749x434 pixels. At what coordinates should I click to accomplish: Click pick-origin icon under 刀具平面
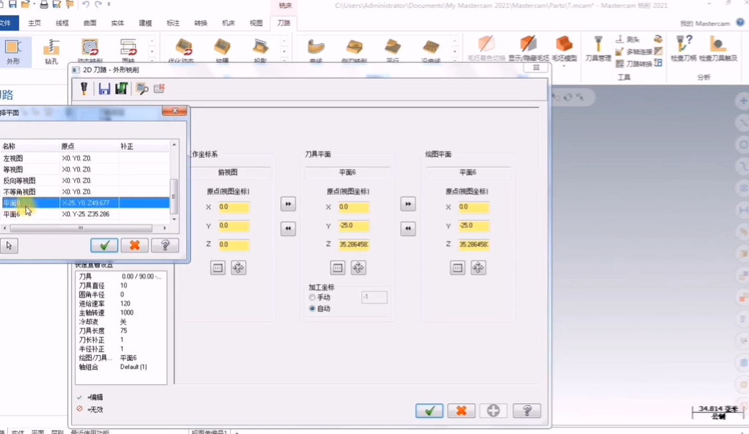pos(358,268)
